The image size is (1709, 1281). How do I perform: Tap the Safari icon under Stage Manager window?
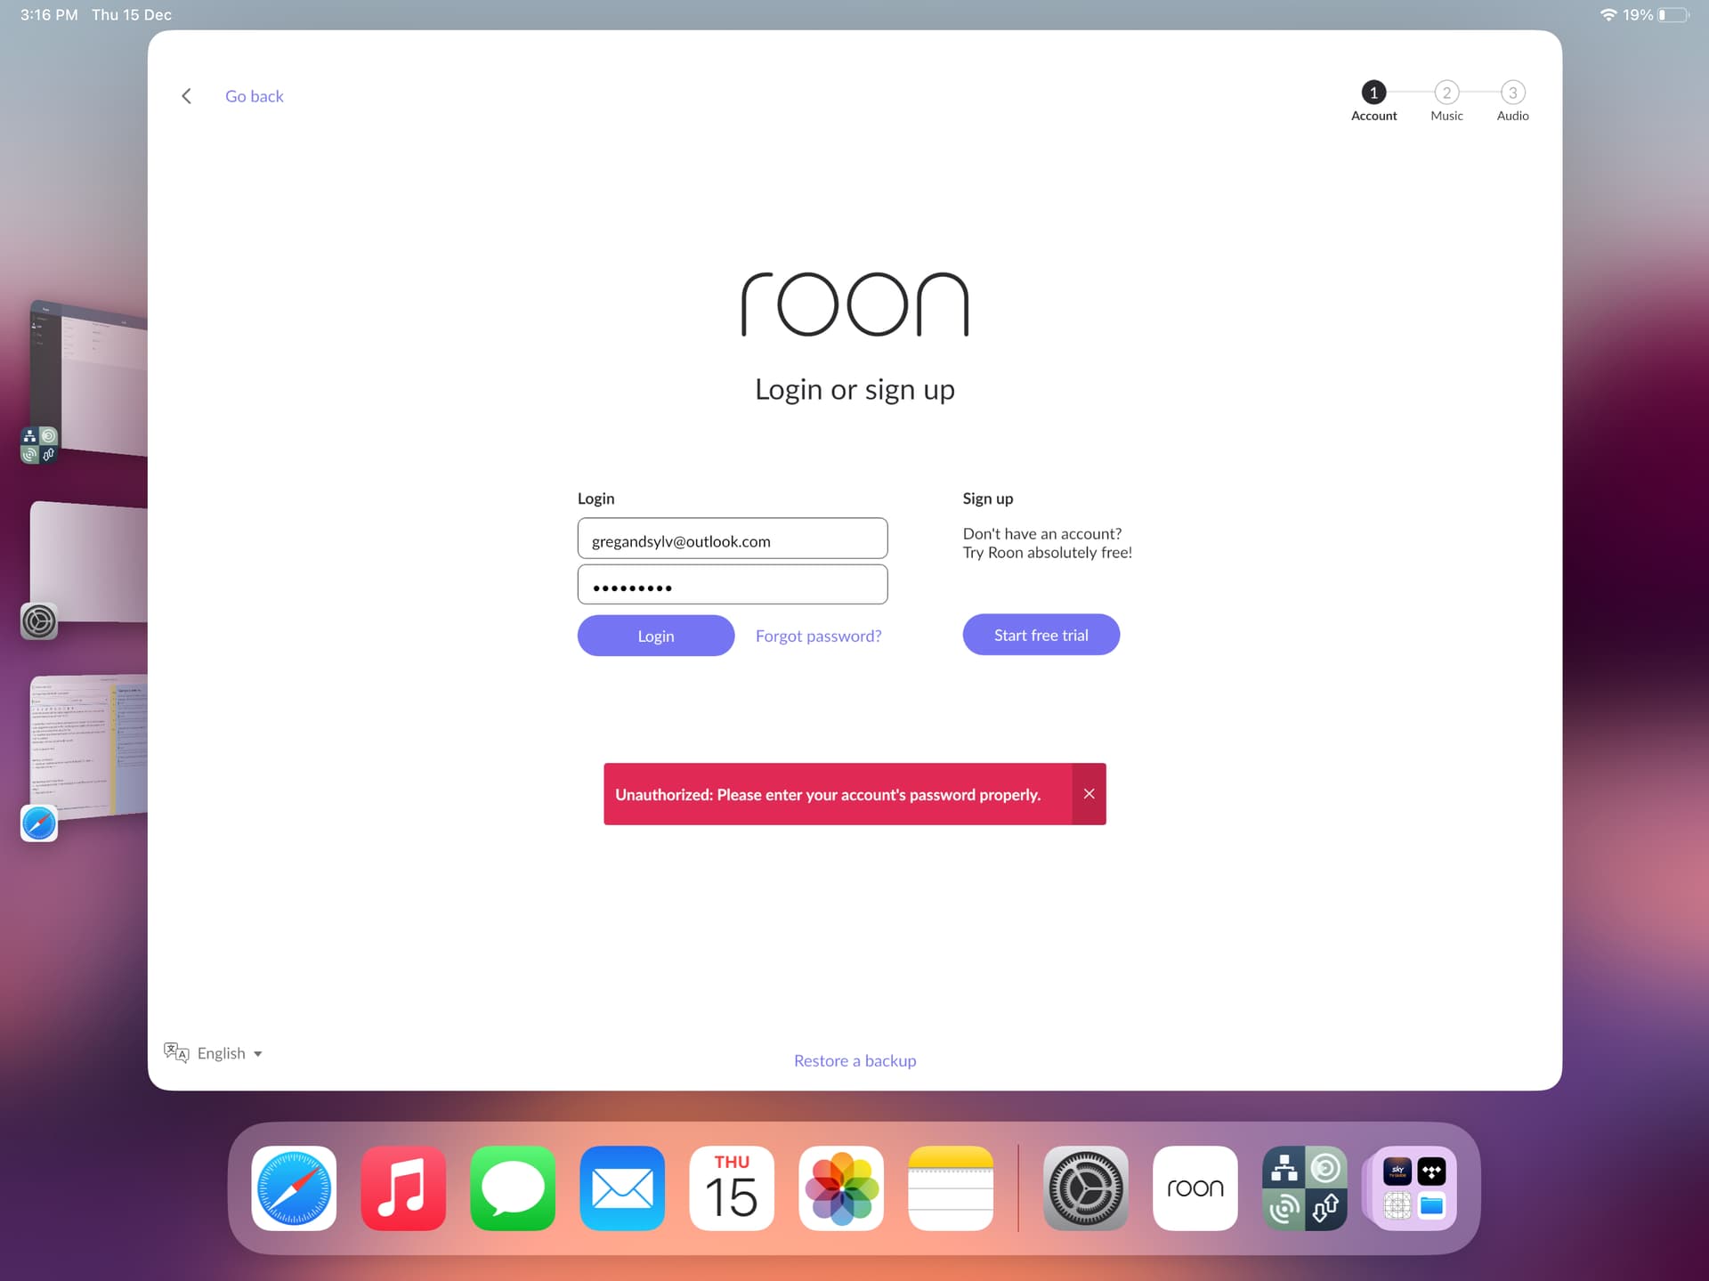[39, 823]
